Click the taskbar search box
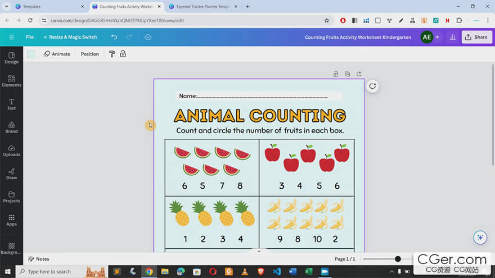The width and height of the screenshot is (495, 278). [61, 271]
